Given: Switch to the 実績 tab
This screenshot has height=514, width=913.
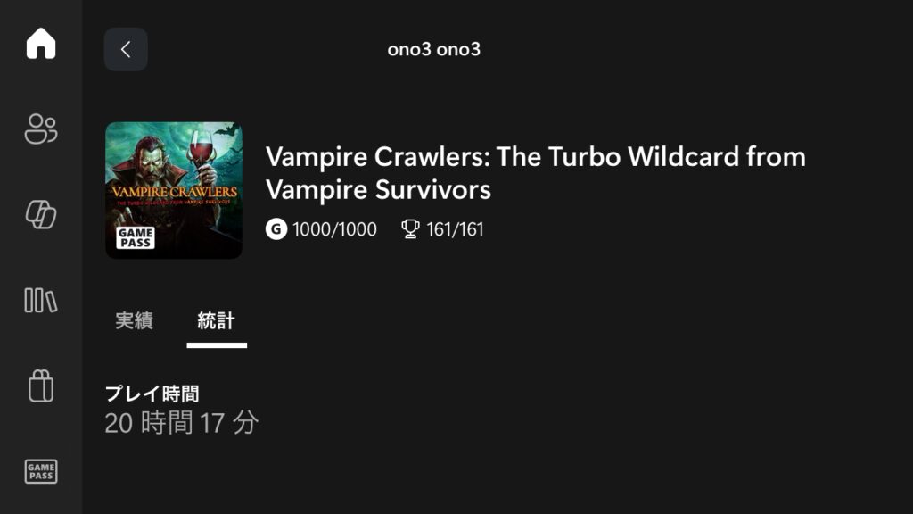Looking at the screenshot, I should [135, 321].
